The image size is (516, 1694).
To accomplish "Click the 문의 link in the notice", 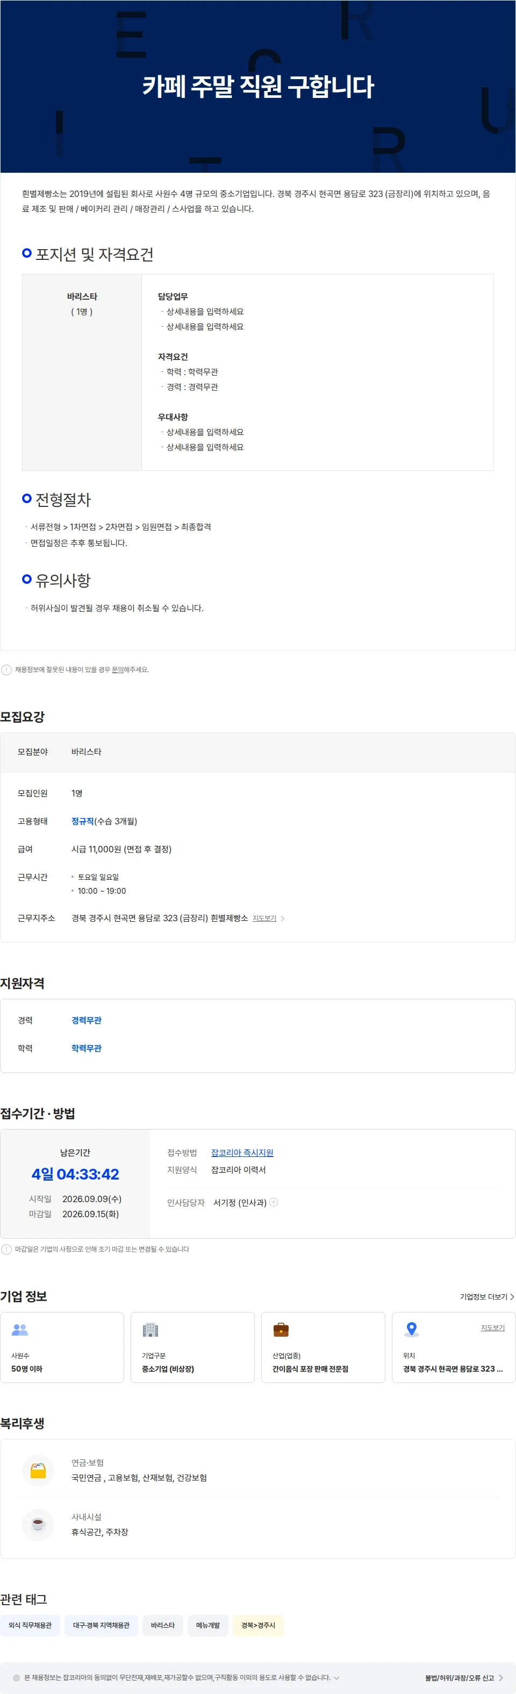I will [x=118, y=669].
